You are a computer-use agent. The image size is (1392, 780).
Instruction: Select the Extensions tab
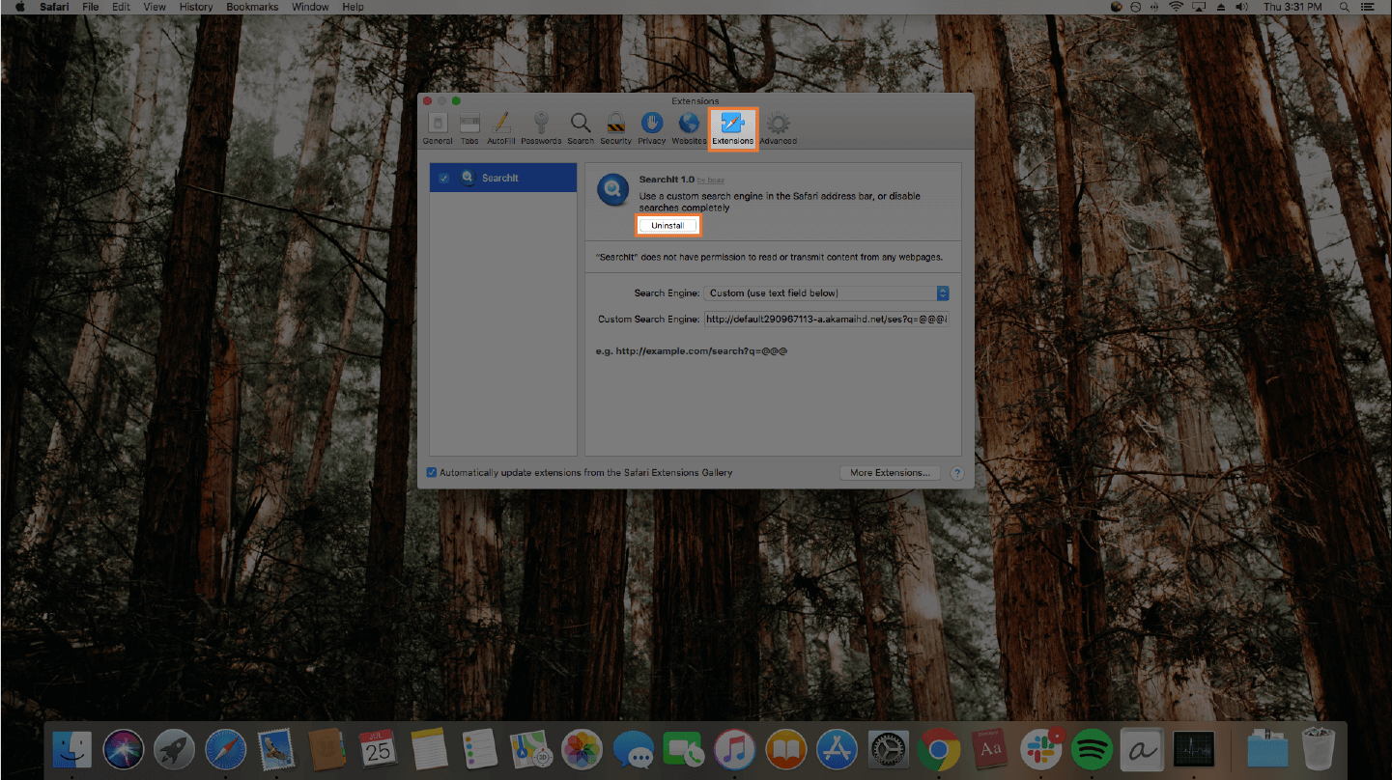(733, 128)
